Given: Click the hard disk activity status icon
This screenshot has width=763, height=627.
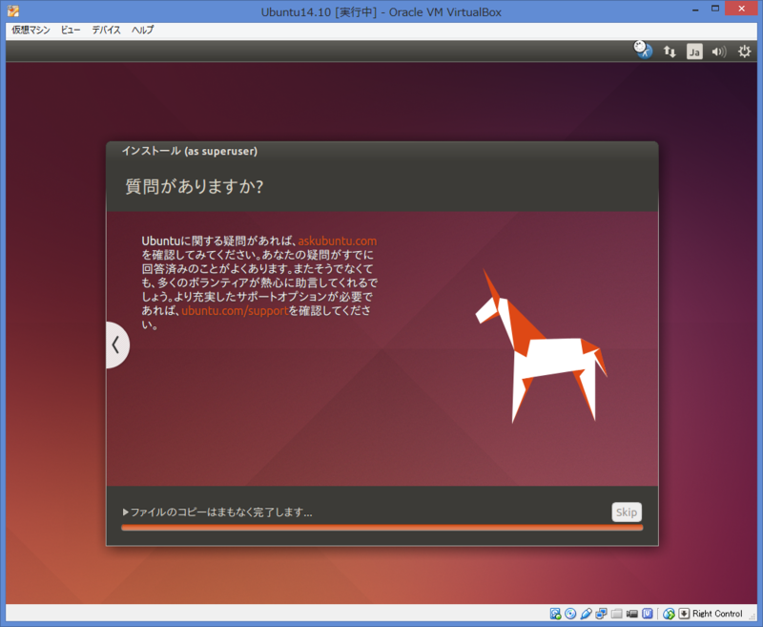Looking at the screenshot, I should (x=555, y=613).
